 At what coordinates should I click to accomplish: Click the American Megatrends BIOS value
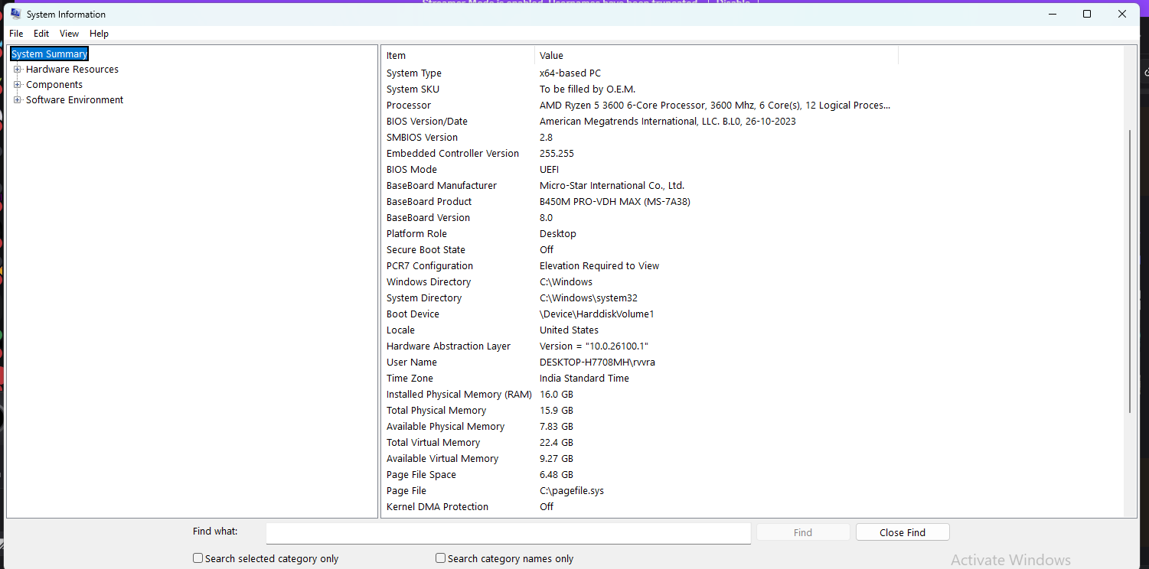tap(668, 122)
